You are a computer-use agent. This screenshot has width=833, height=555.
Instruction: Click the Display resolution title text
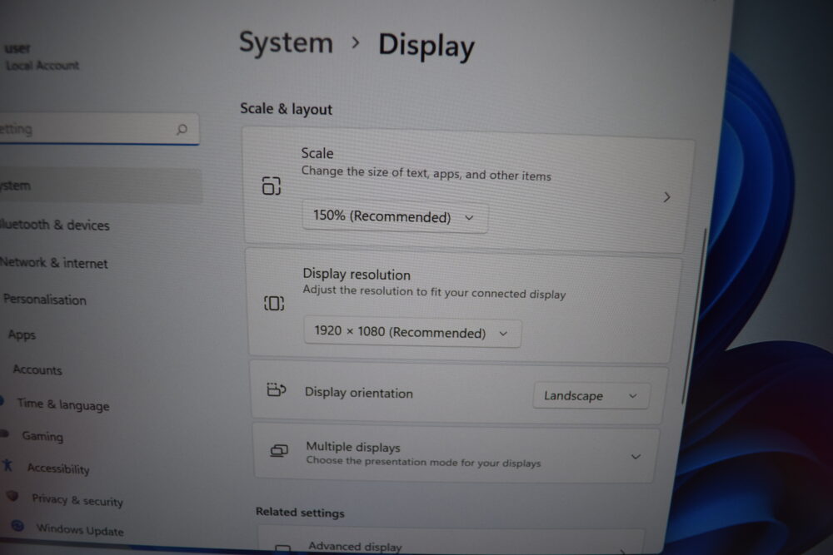tap(357, 275)
